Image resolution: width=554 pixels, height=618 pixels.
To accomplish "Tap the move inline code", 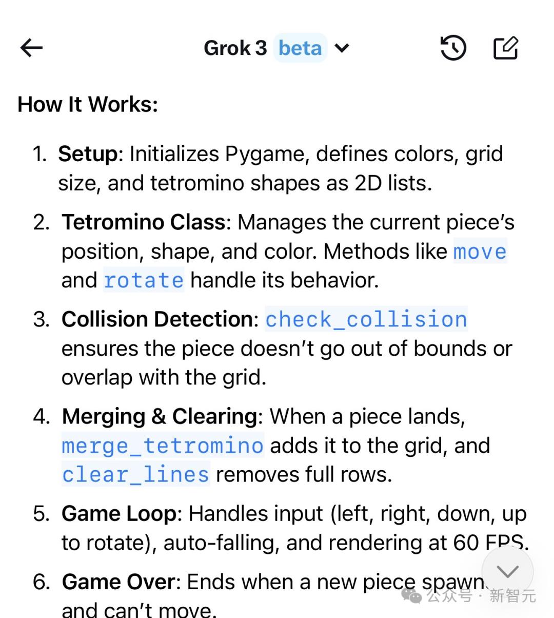I will [480, 251].
